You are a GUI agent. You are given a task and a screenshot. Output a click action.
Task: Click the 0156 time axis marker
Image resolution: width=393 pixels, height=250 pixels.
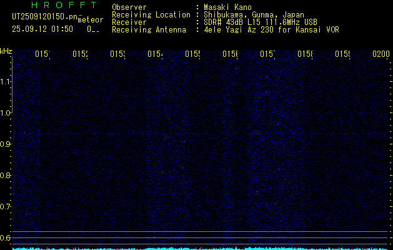tap(230, 54)
